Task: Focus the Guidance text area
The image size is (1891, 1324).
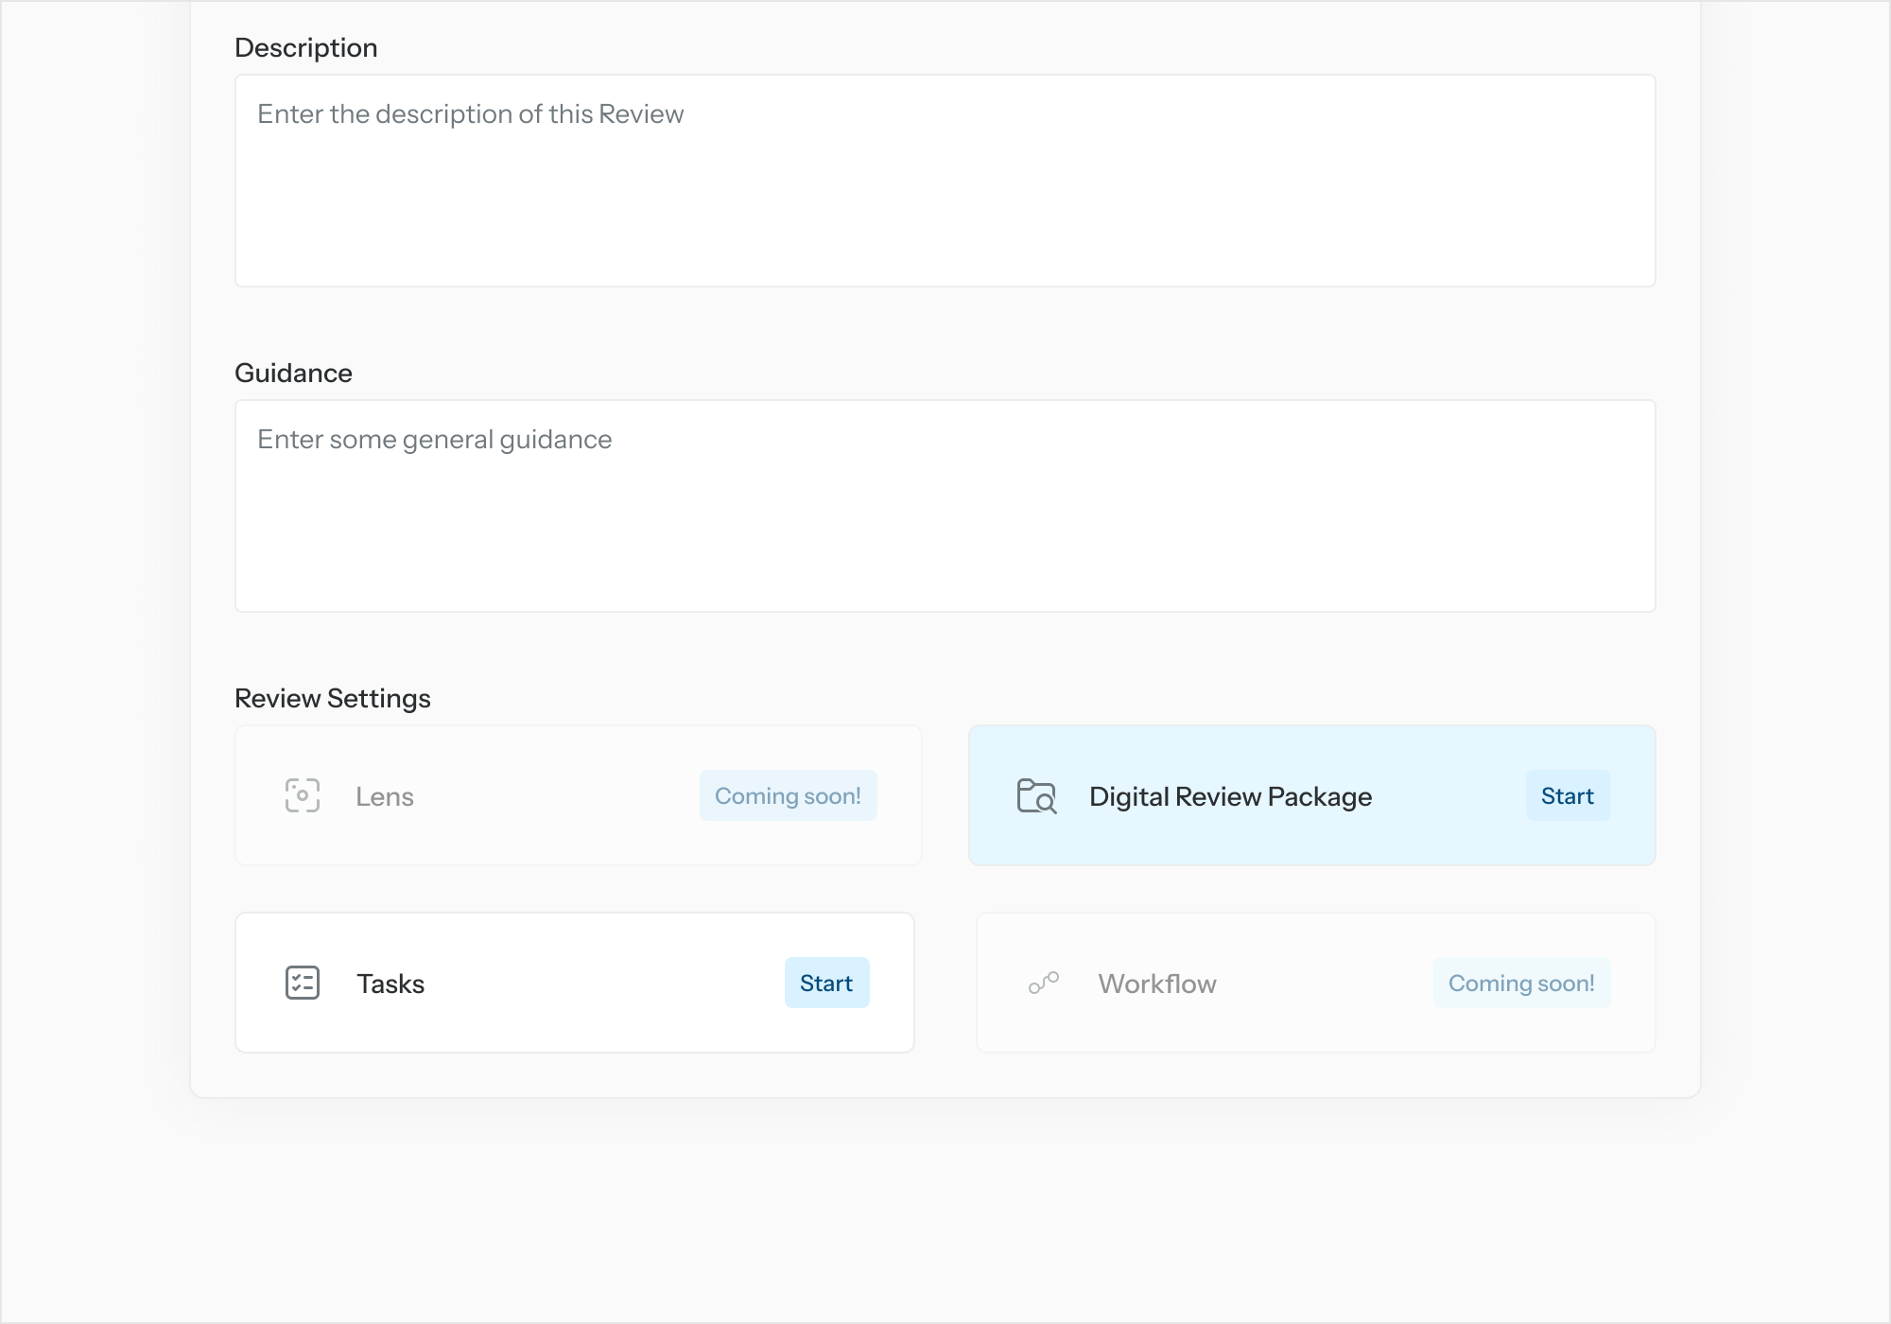Action: point(945,506)
